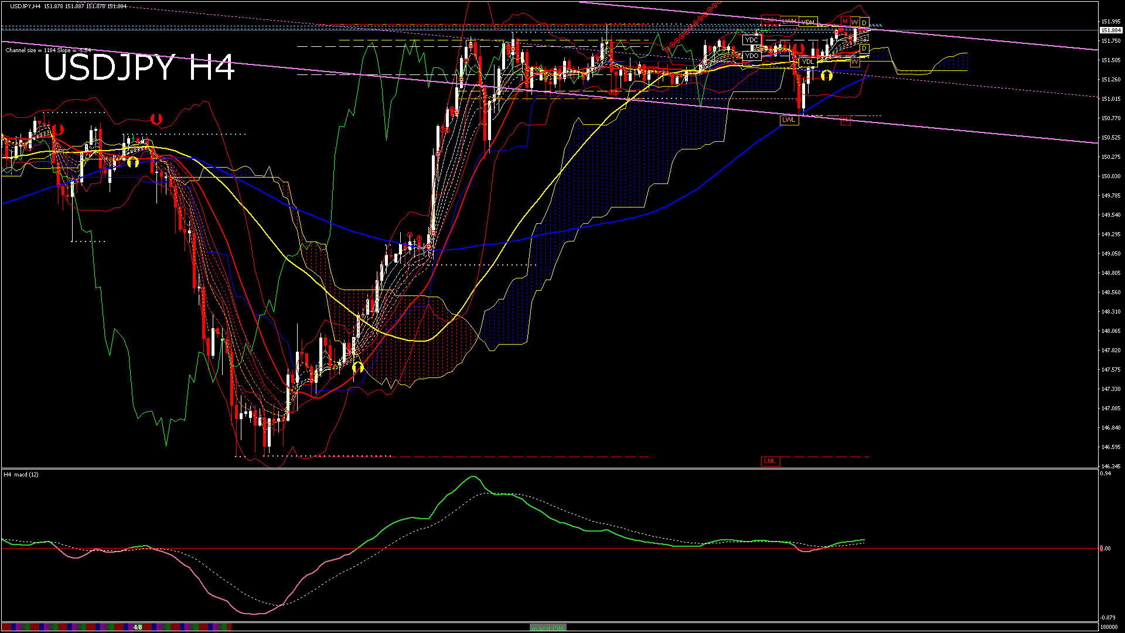Screen dimensions: 1125x633
Task: Click the LMH last month high label
Action: click(x=771, y=20)
